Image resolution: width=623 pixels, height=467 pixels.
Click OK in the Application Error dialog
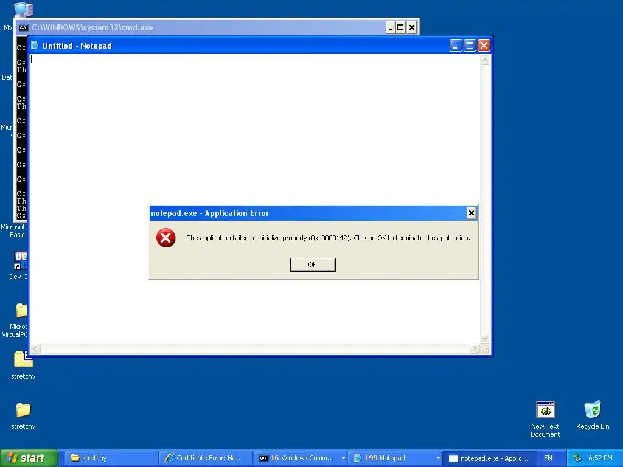pyautogui.click(x=313, y=265)
